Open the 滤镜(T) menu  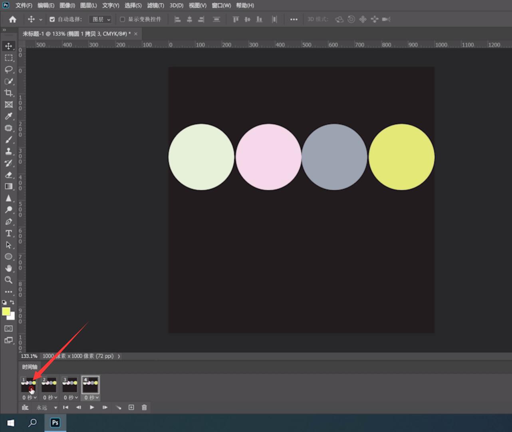click(155, 6)
